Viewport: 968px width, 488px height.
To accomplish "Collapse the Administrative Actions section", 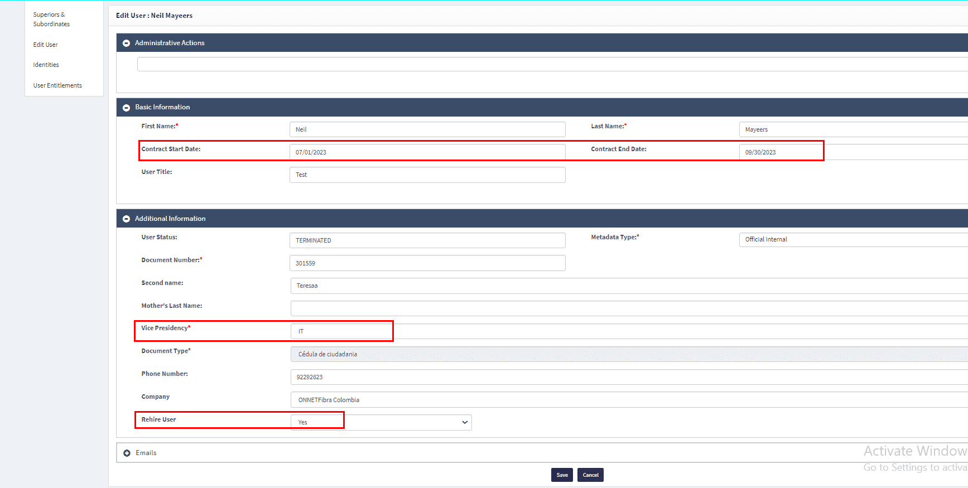I will coord(127,43).
